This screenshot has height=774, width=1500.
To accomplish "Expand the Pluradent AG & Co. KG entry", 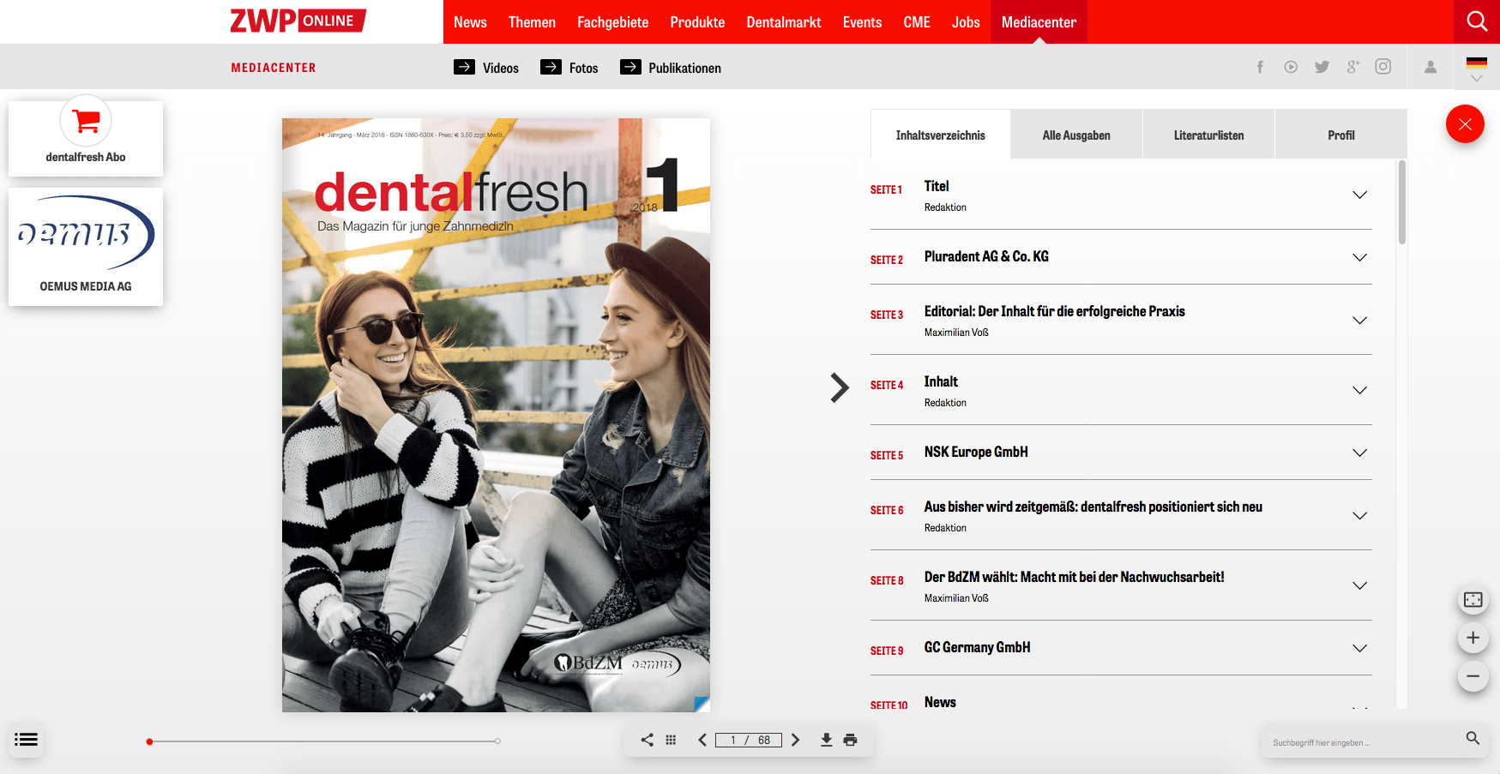I will click(x=1359, y=257).
